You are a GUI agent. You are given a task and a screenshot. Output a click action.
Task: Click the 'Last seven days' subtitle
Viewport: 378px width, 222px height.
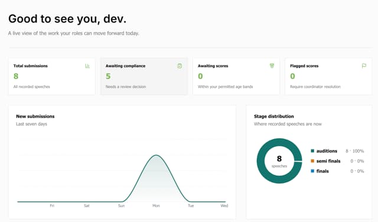(31, 124)
